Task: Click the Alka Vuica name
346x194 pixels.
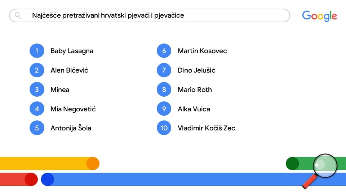Action: click(194, 109)
